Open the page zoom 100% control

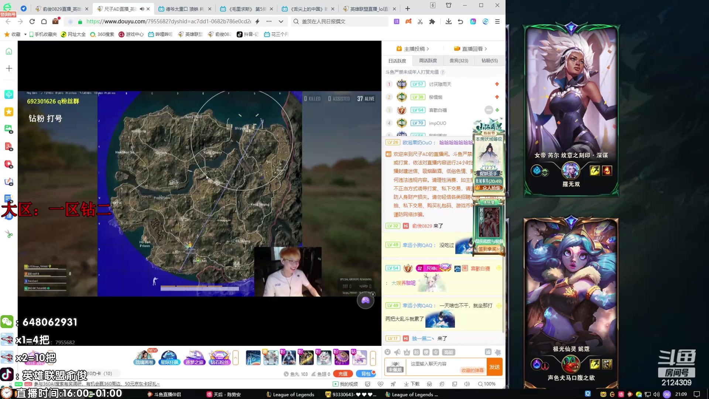tap(487, 384)
